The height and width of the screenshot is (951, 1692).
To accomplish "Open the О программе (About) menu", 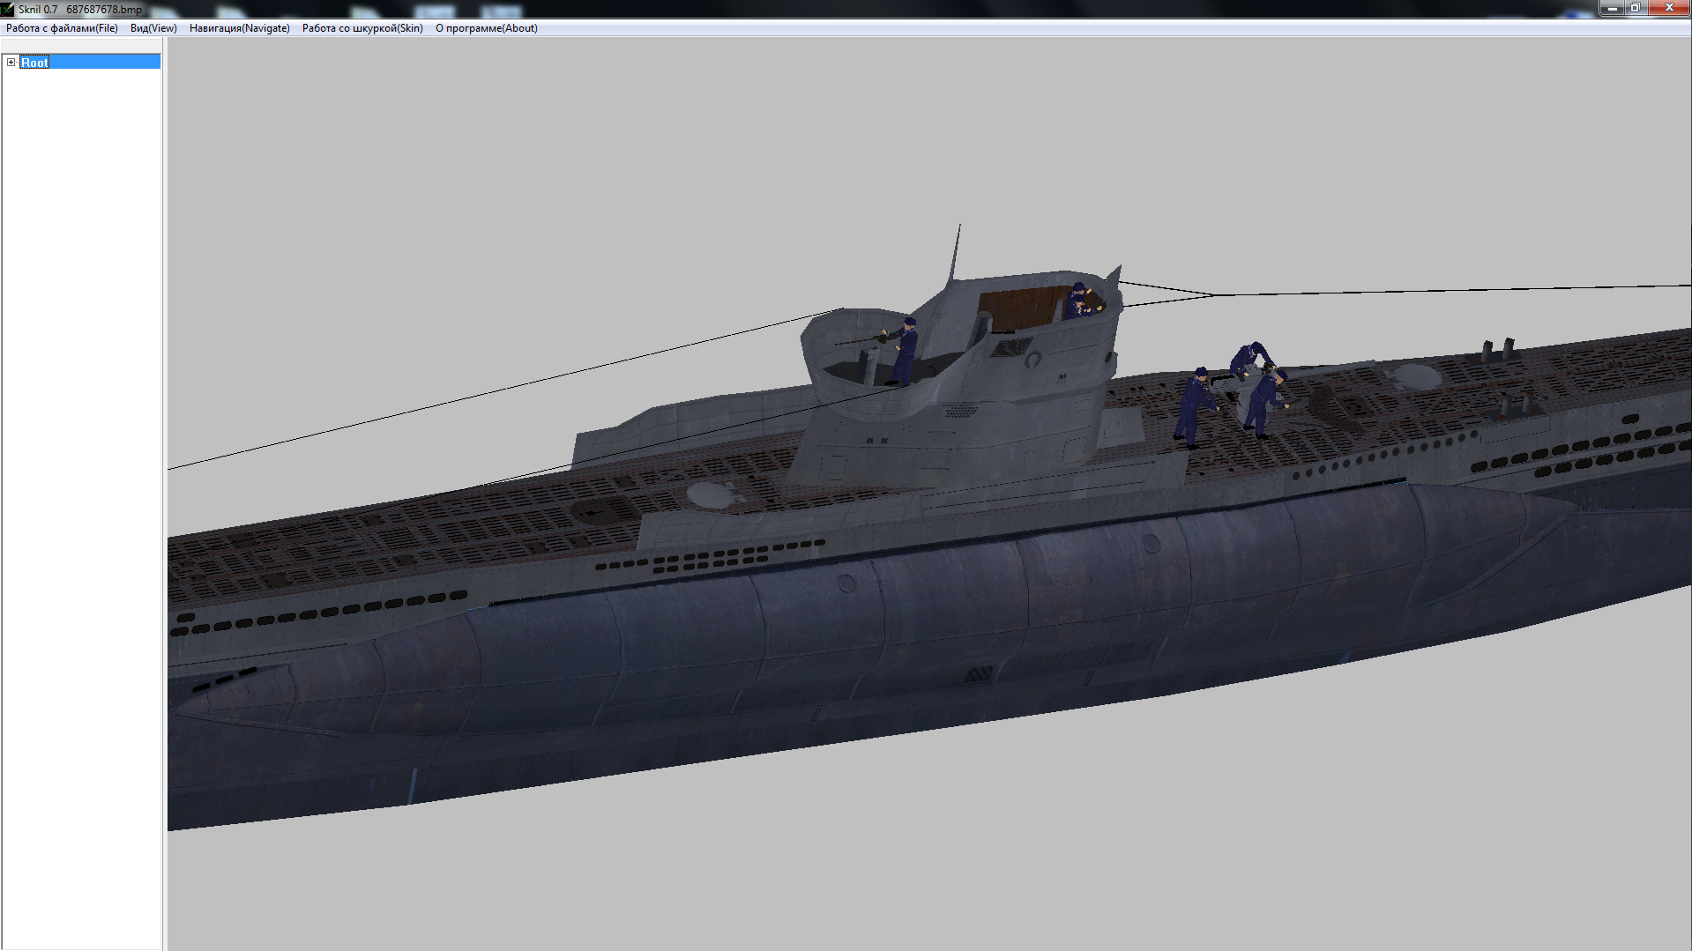I will click(x=486, y=28).
